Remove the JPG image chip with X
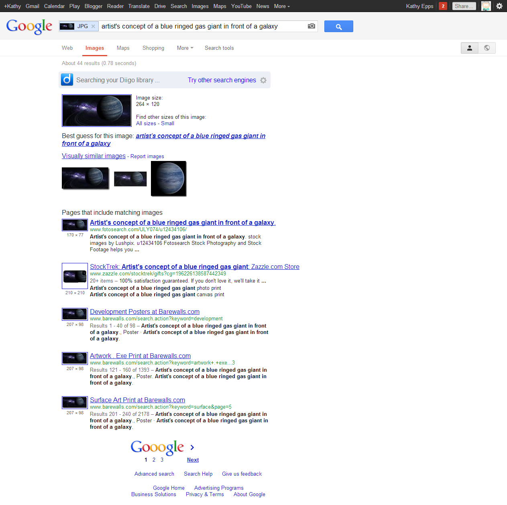The height and width of the screenshot is (505, 507). pyautogui.click(x=93, y=26)
